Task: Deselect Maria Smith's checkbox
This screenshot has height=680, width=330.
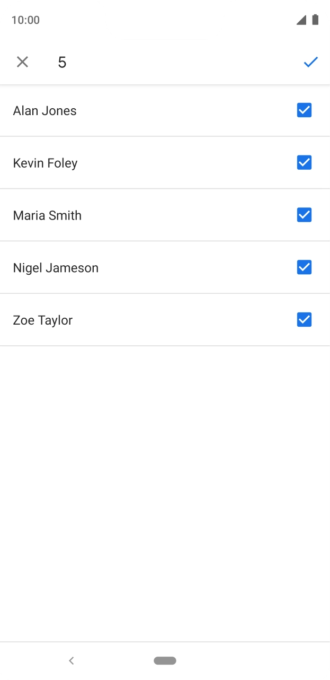Action: (304, 215)
